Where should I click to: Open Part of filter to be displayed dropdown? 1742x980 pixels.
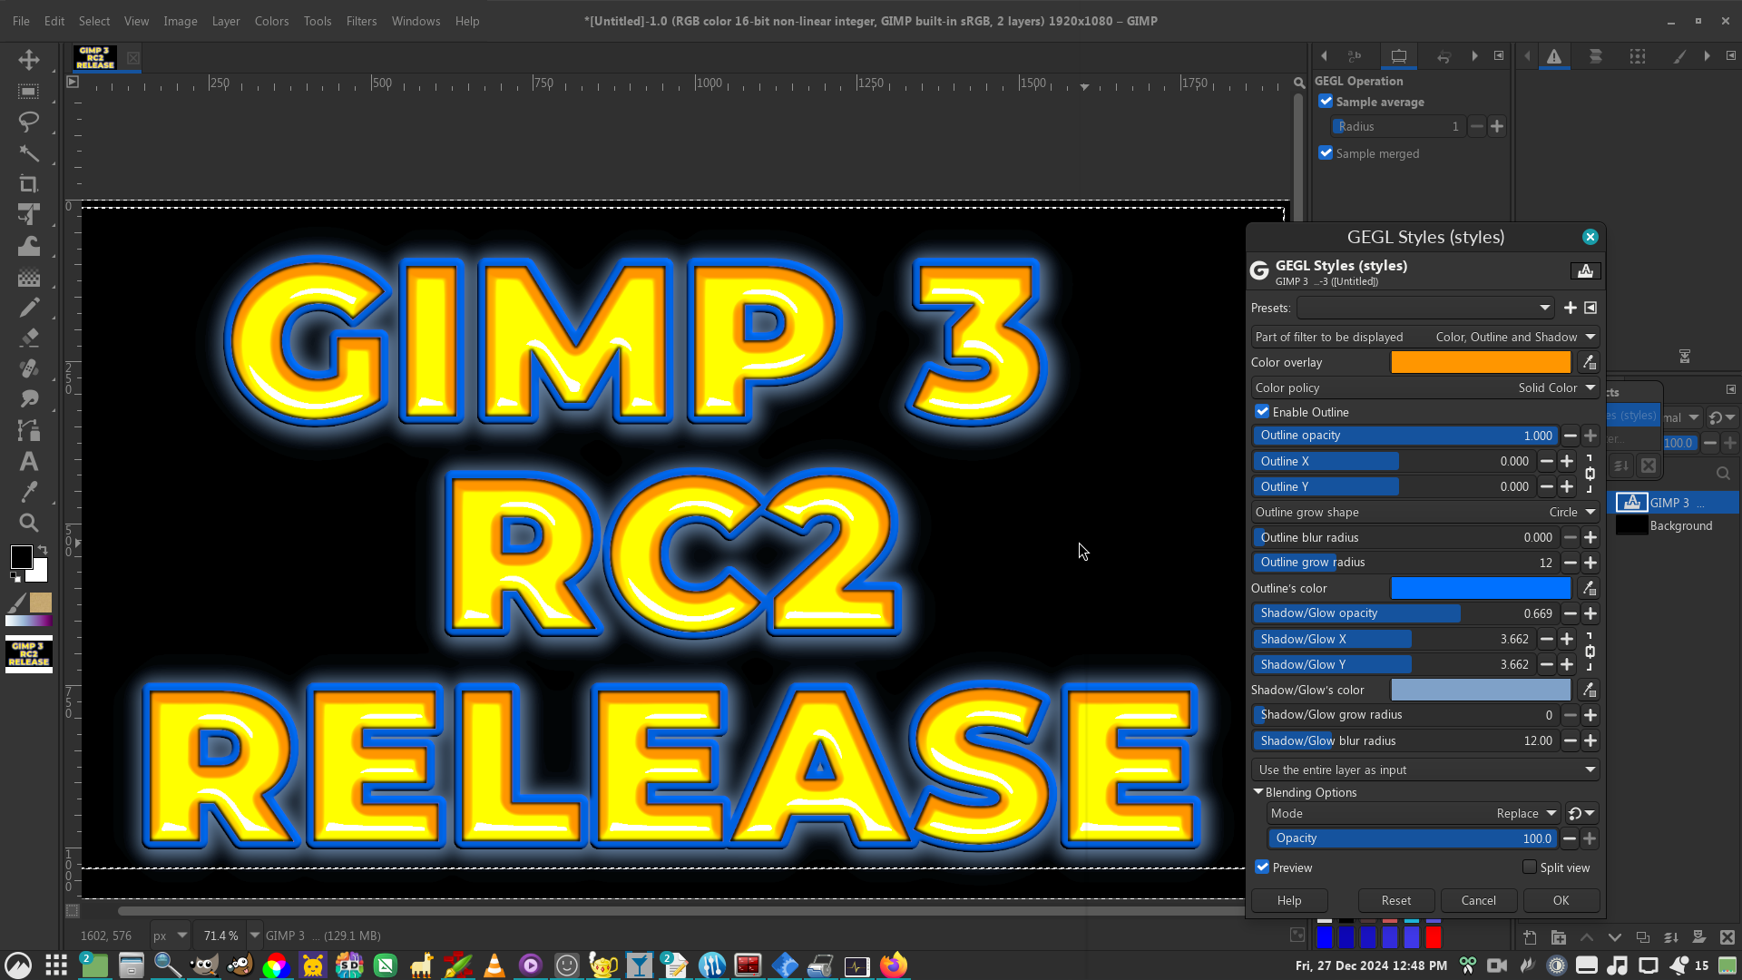pyautogui.click(x=1424, y=337)
